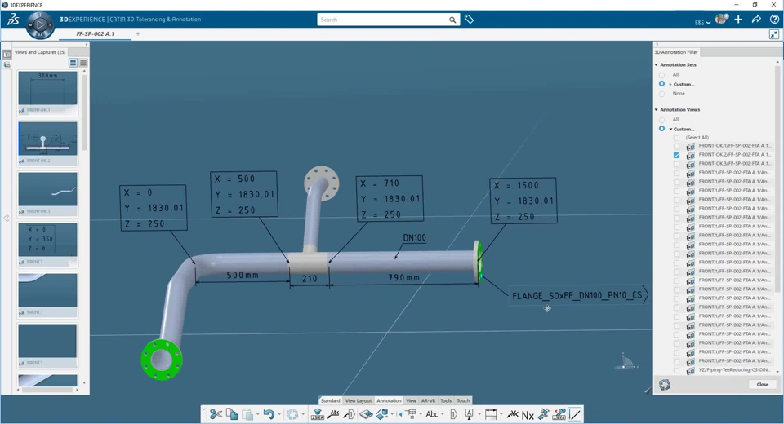Check FRONT-OK.3/FF-SP-002-FTA checkbox
This screenshot has height=424, width=784.
pyautogui.click(x=676, y=164)
